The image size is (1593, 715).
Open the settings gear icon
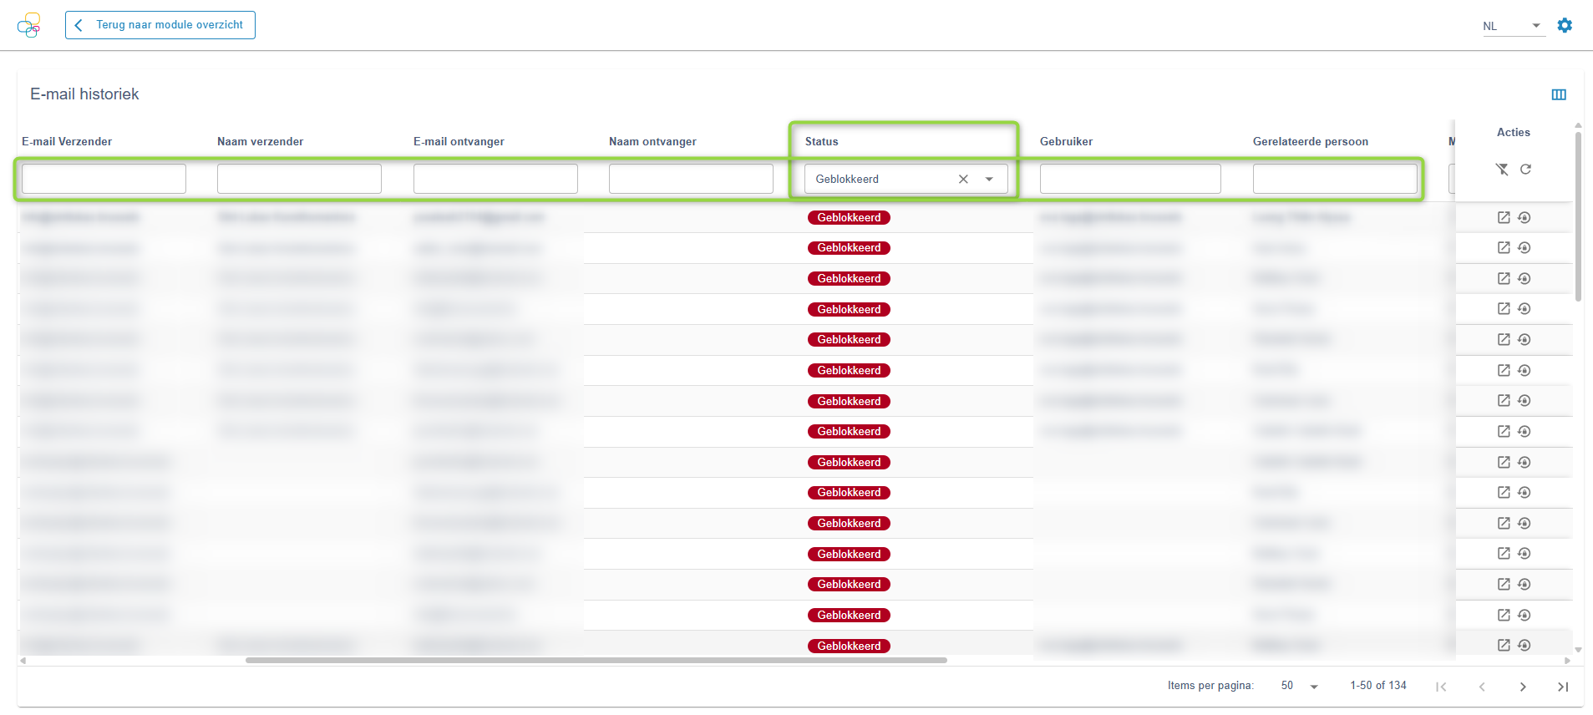click(x=1565, y=26)
